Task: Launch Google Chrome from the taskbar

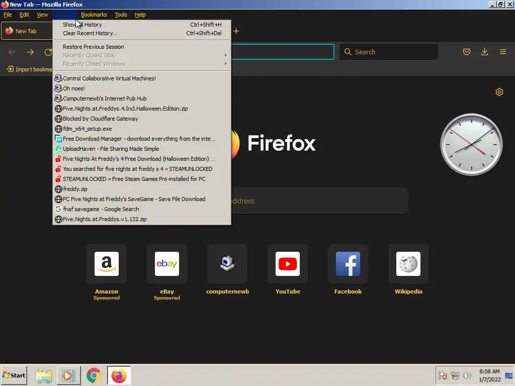Action: point(94,375)
